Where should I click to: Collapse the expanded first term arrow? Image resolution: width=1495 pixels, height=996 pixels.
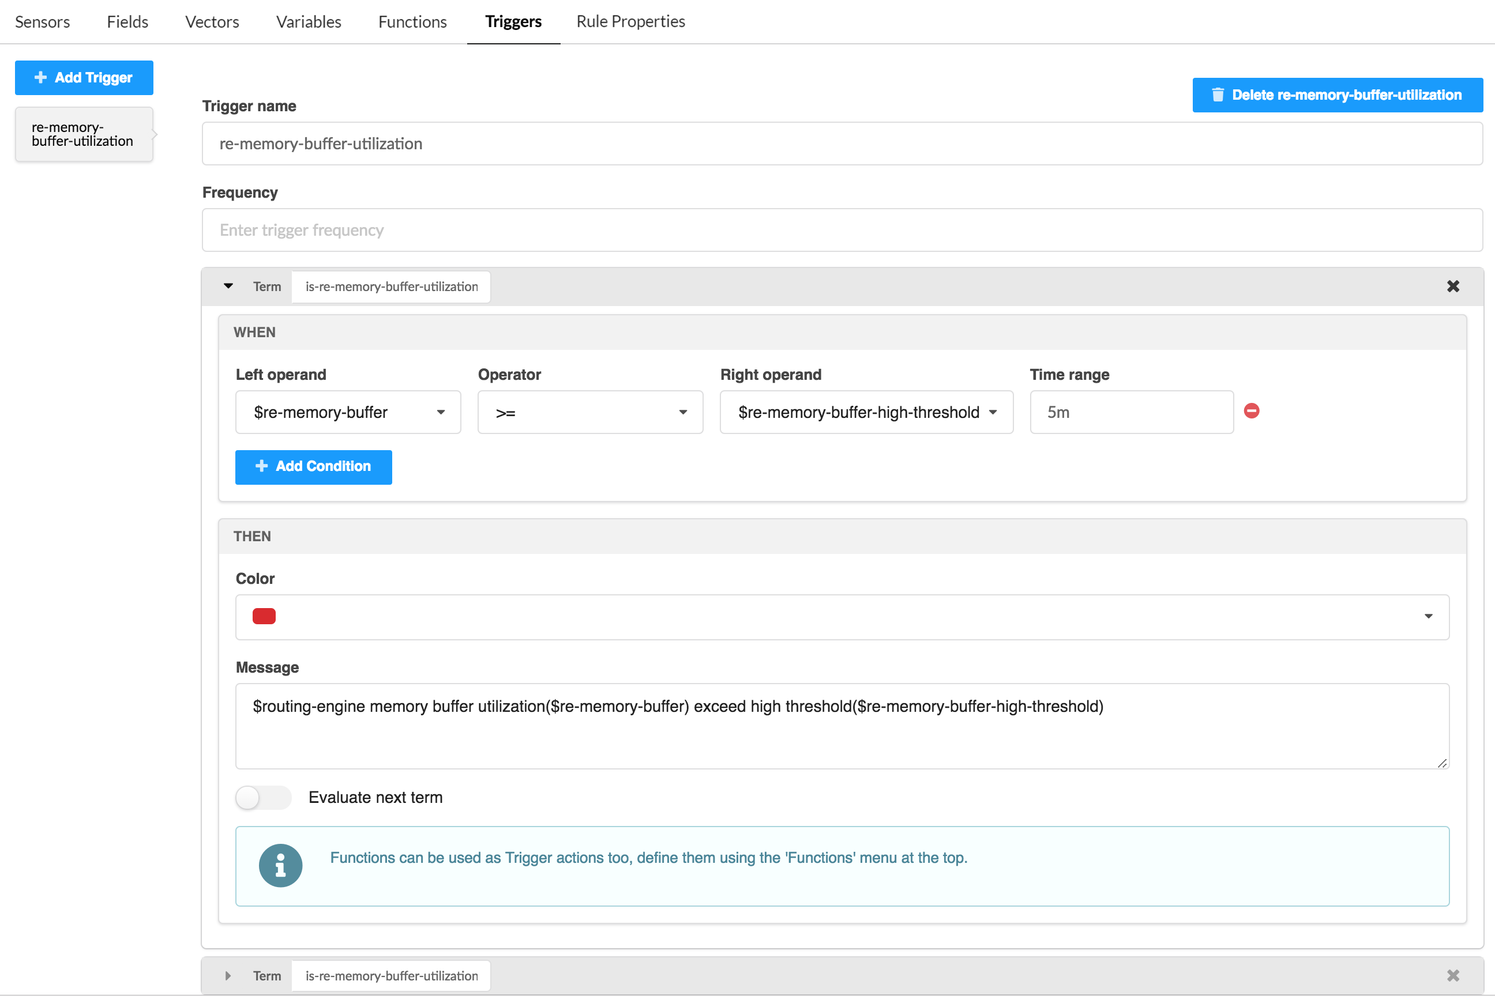click(228, 286)
